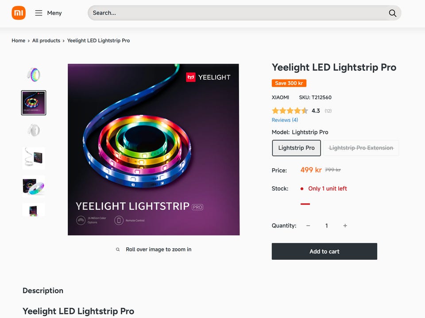This screenshot has height=318, width=425.
Task: Click the search magnifier icon
Action: click(x=392, y=13)
